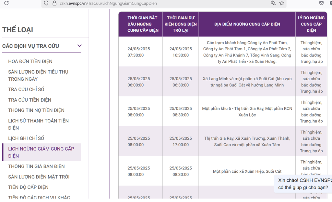This screenshot has width=332, height=202.
Task: Go to TRA CỨU CHỈ SỐ
Action: [x=26, y=89]
